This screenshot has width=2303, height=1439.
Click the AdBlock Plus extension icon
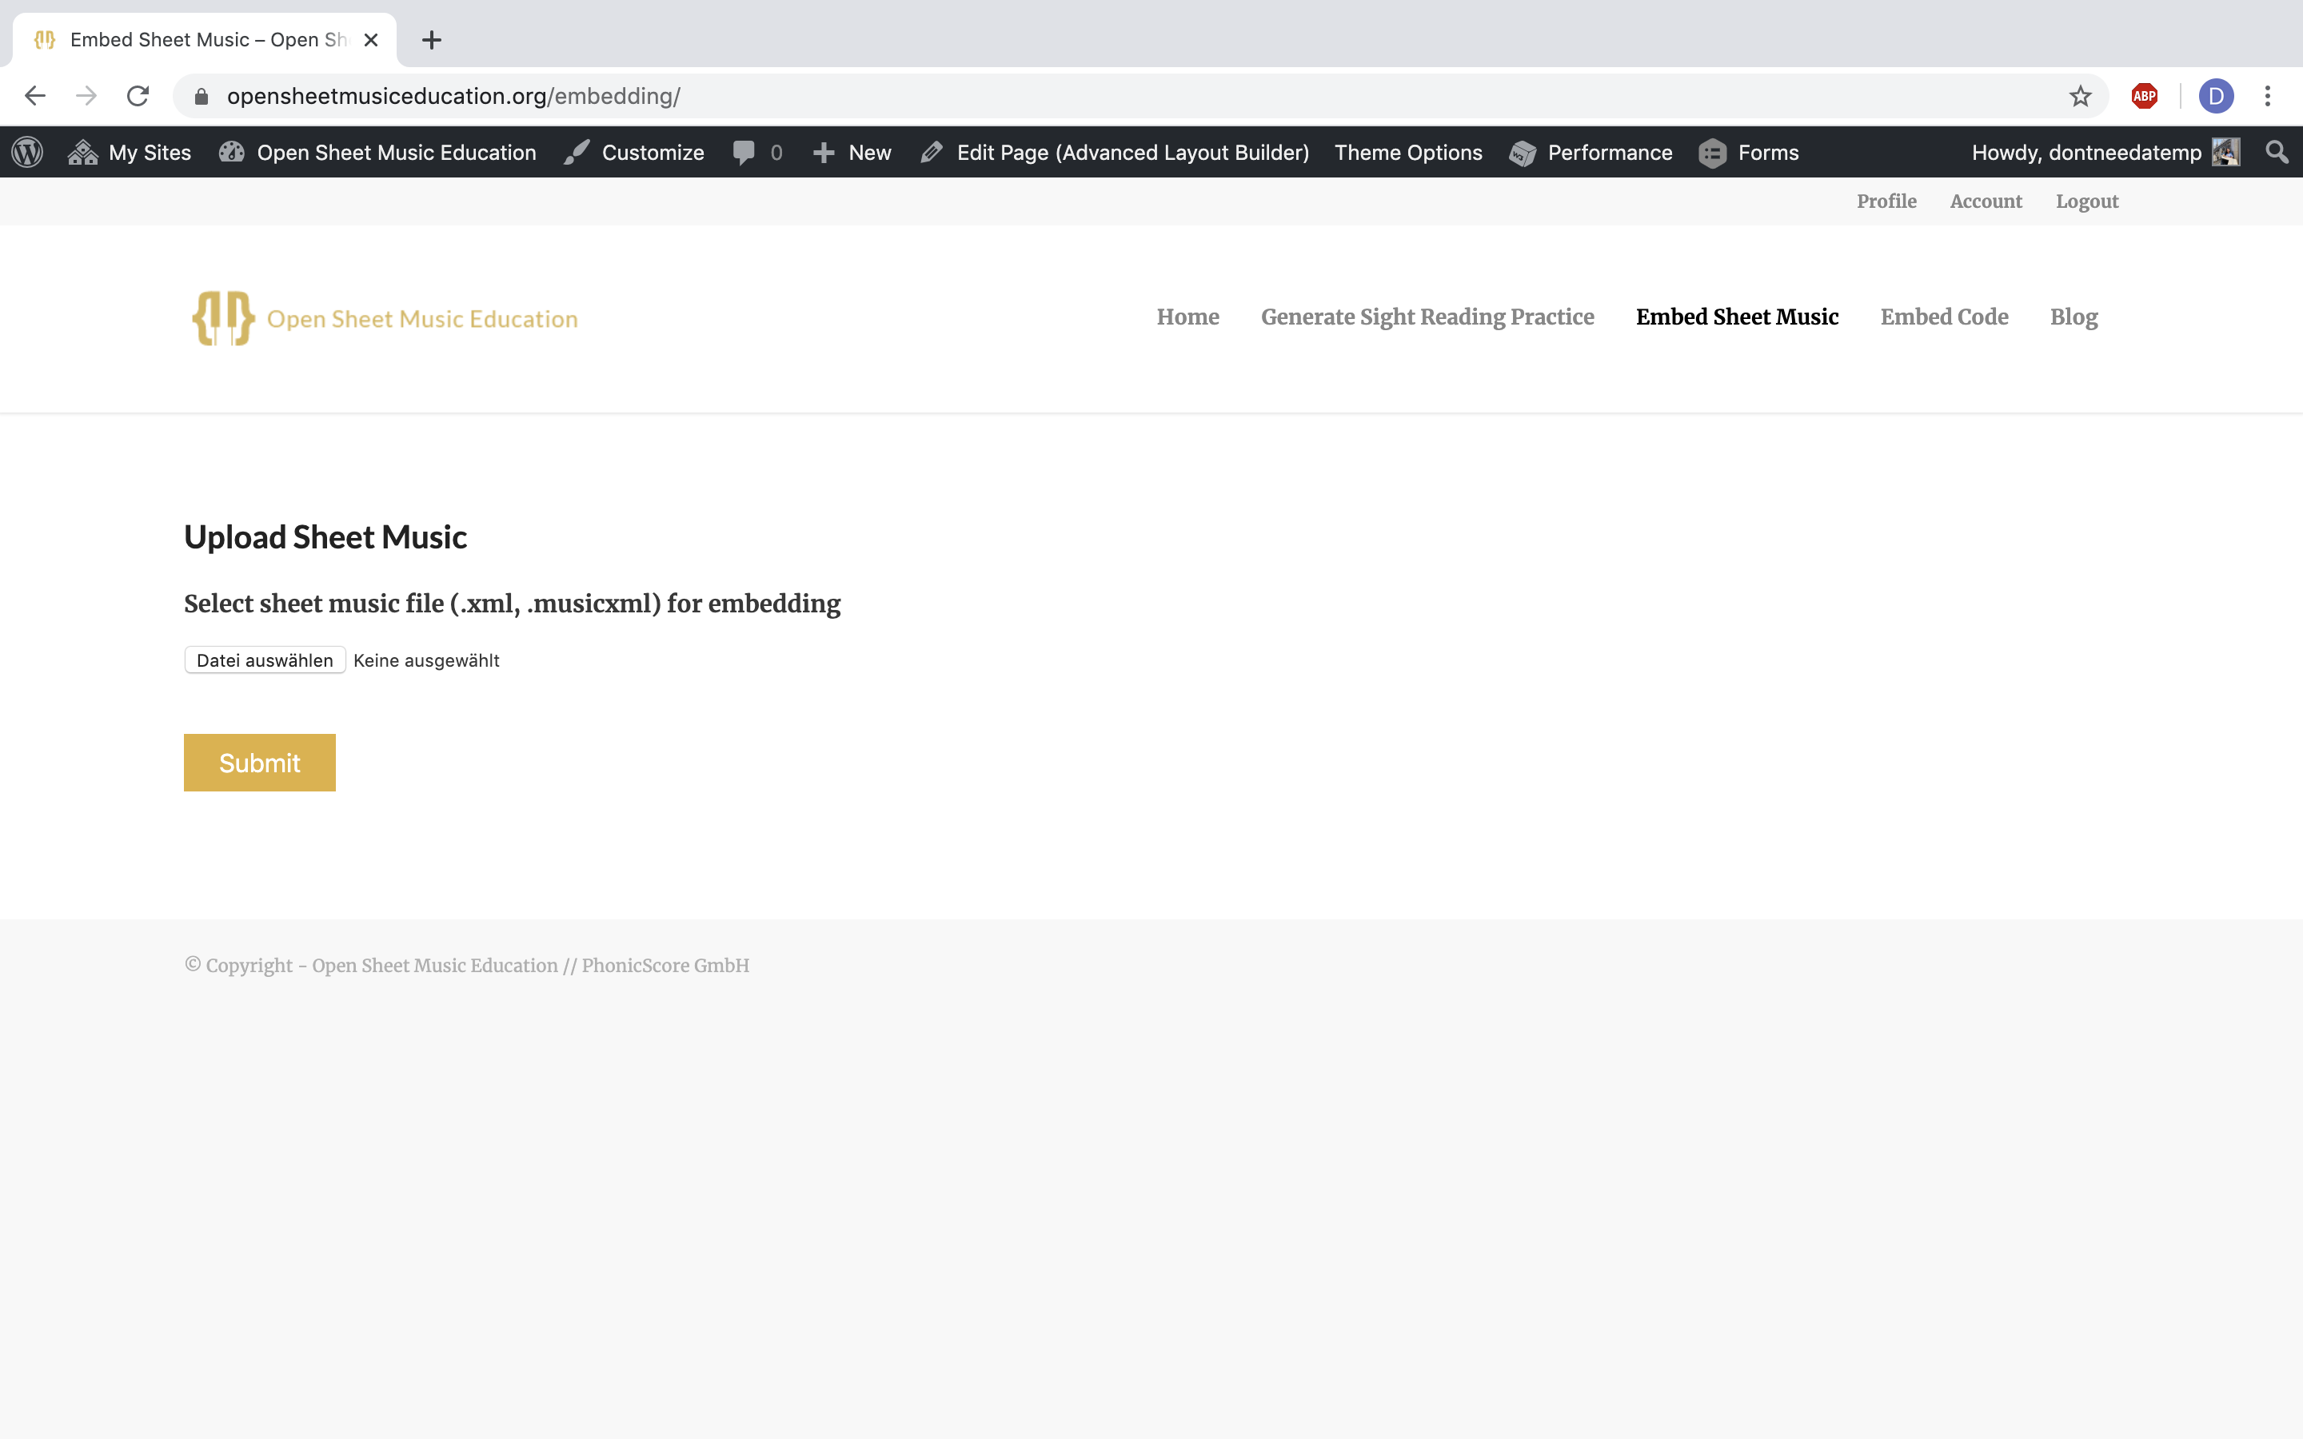(x=2144, y=96)
